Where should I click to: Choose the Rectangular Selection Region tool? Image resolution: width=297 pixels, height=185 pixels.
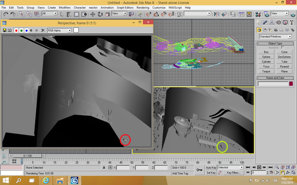(x=77, y=14)
